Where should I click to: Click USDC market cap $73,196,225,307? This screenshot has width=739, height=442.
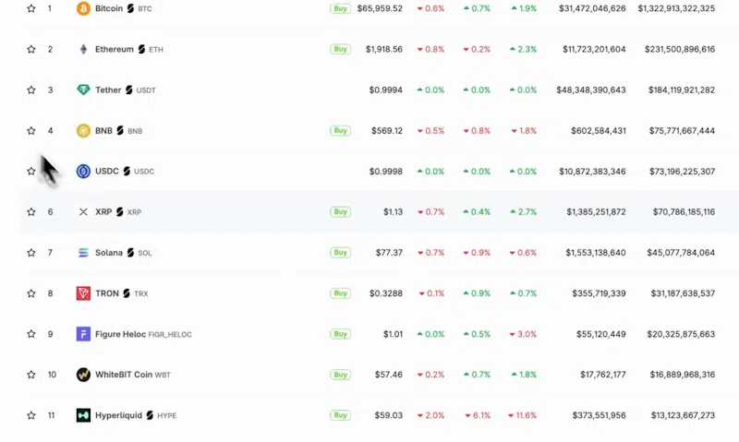[682, 172]
